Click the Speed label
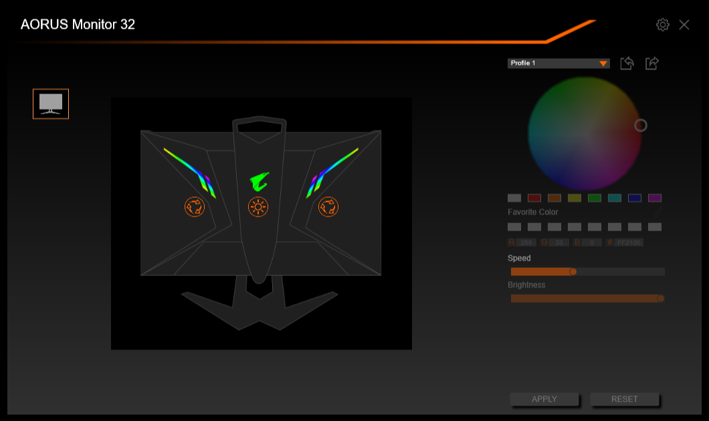Image resolution: width=709 pixels, height=421 pixels. [519, 258]
